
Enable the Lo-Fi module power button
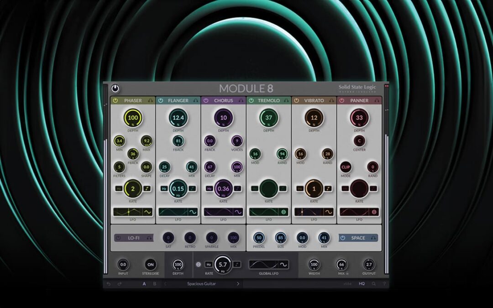point(118,238)
